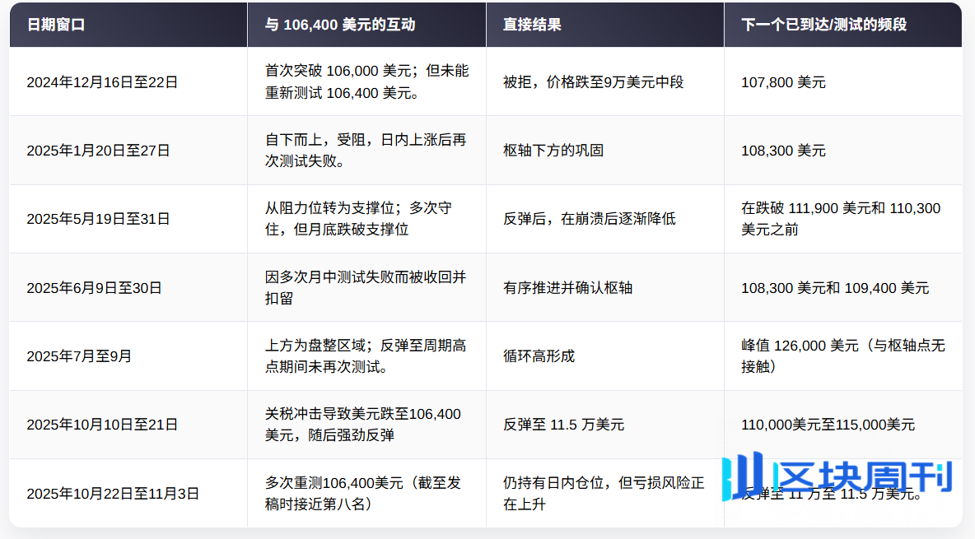Click the 2025年7月至9月 date cell
Viewport: 975px width, 539px height.
tap(79, 356)
